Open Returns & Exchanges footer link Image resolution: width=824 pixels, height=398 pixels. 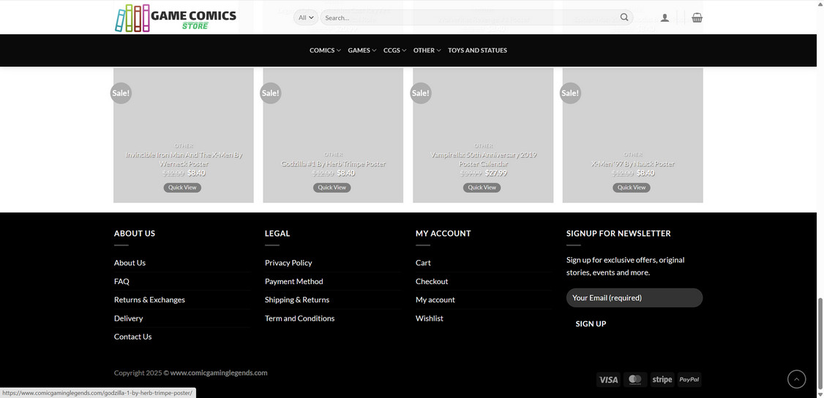coord(149,300)
